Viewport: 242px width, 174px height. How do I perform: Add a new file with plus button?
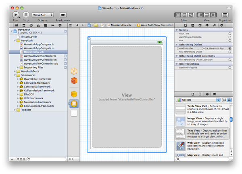pyautogui.click(x=12, y=159)
